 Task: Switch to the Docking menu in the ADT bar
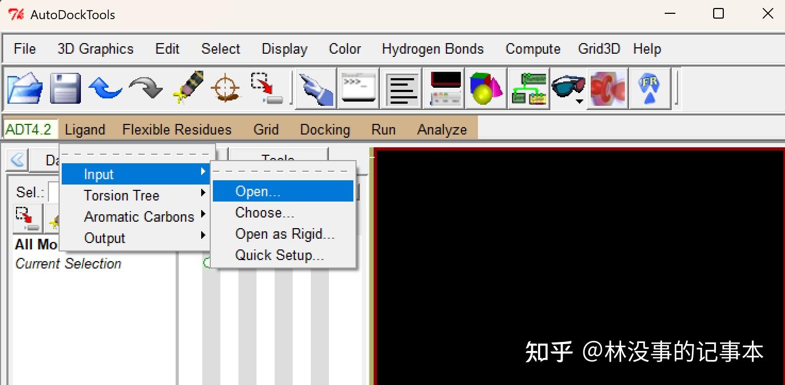tap(325, 129)
